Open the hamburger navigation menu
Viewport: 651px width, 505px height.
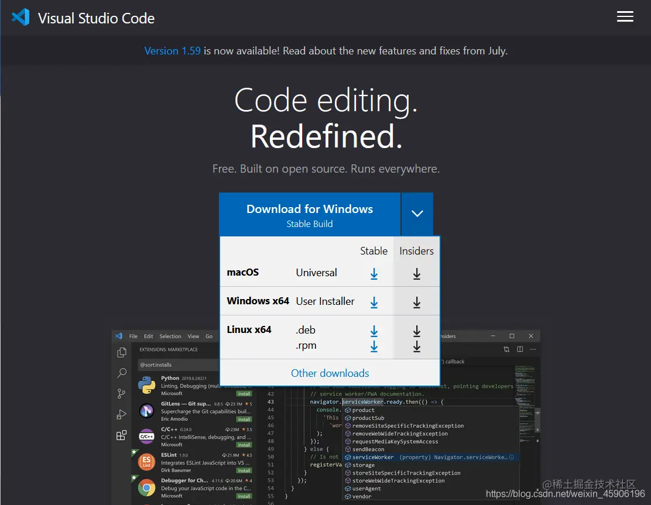point(625,16)
